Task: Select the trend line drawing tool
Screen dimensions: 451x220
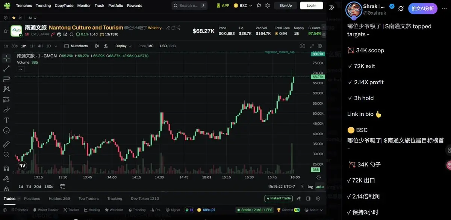Action: tap(6, 69)
